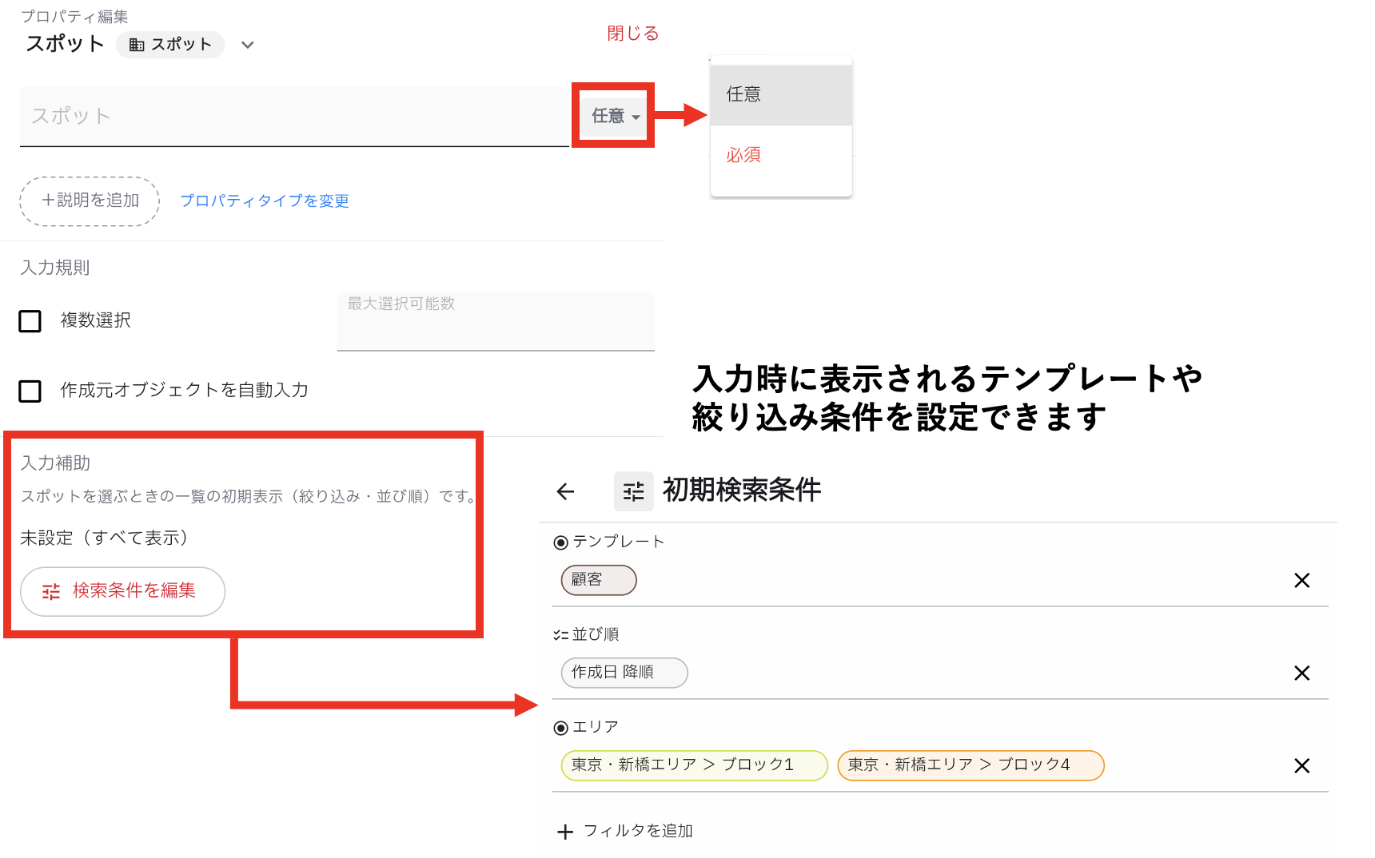Image resolution: width=1375 pixels, height=858 pixels.
Task: Click the 閉じる link
Action: [632, 34]
